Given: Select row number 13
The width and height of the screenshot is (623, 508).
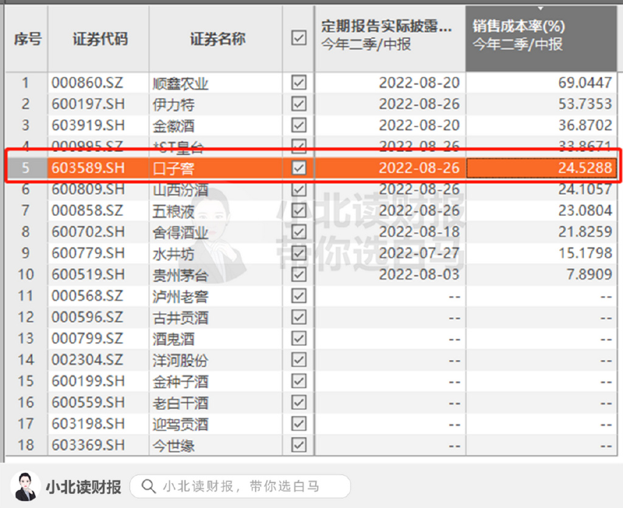Looking at the screenshot, I should [26, 338].
